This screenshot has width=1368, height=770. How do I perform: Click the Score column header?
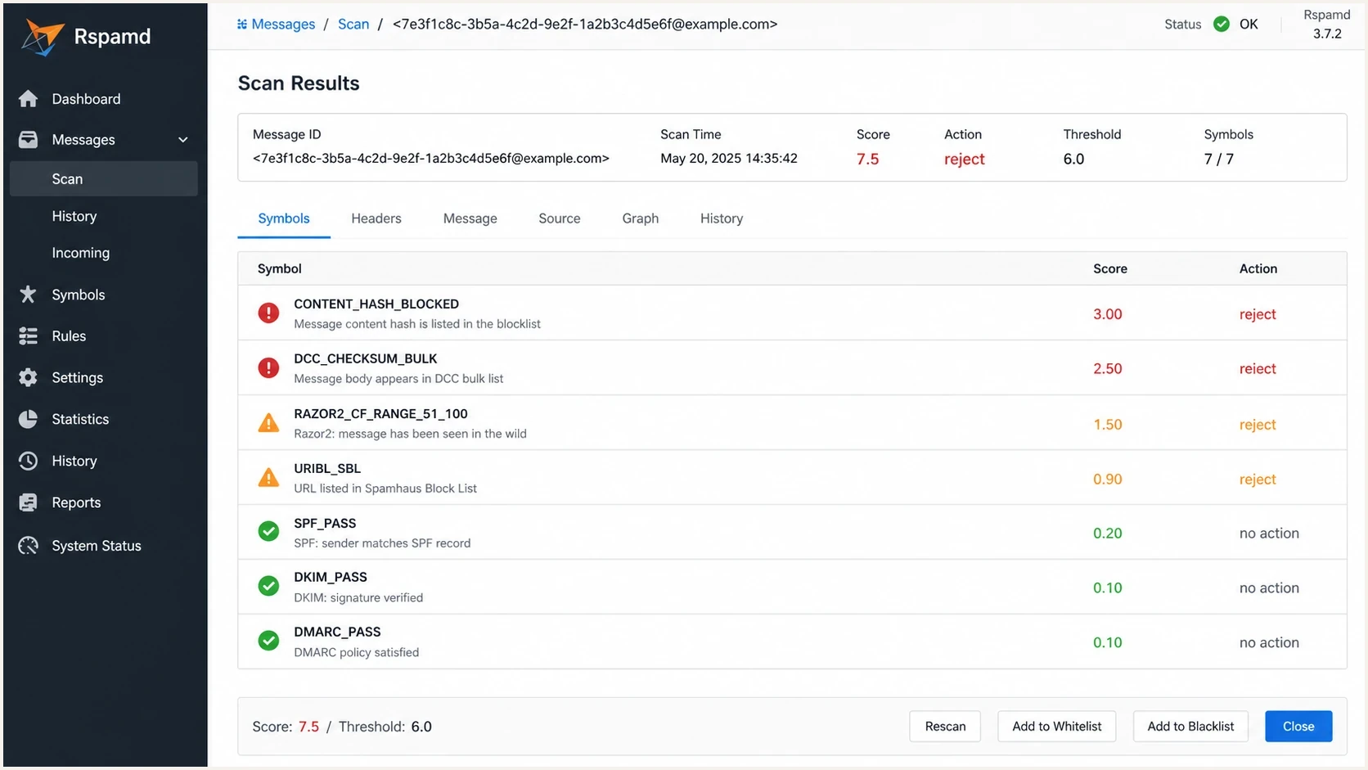coord(1110,268)
